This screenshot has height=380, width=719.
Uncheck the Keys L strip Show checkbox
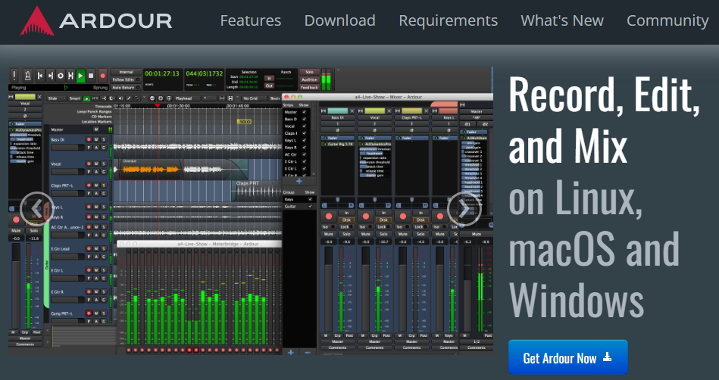point(304,140)
